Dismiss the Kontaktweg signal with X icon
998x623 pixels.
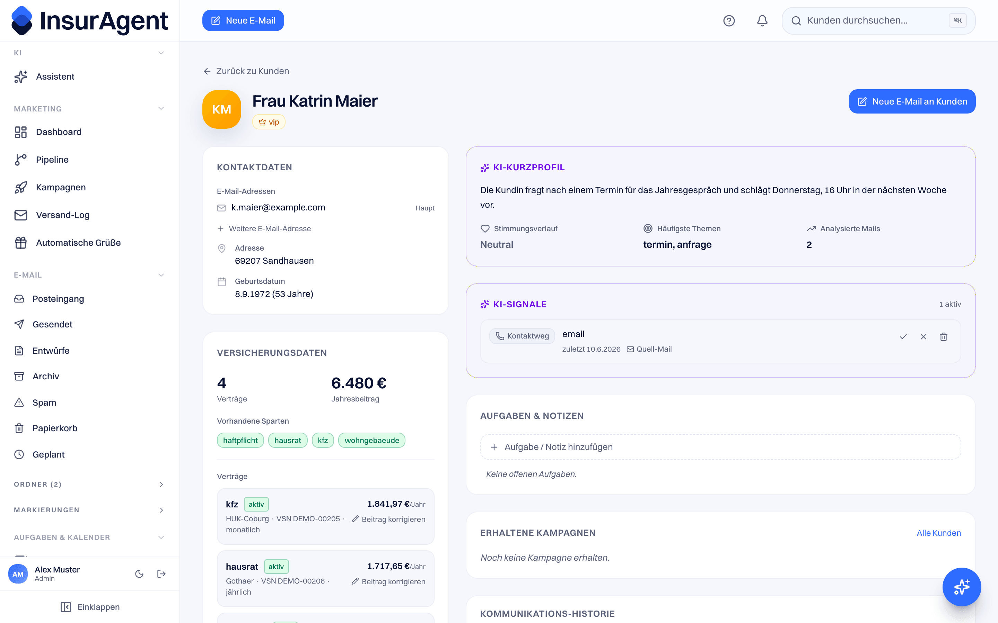[x=923, y=337]
